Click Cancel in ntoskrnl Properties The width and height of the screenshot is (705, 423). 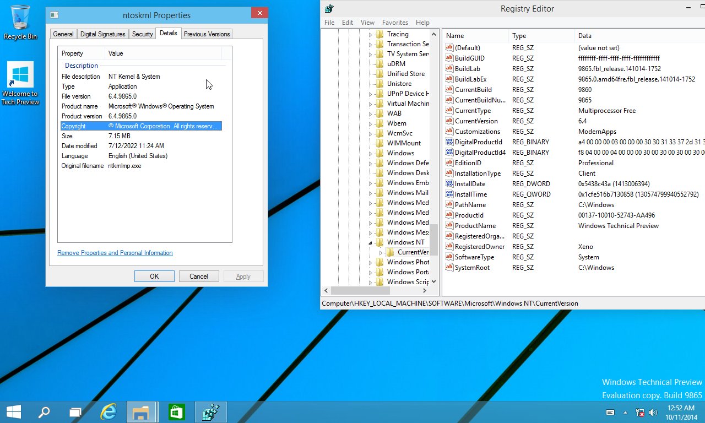pyautogui.click(x=199, y=276)
